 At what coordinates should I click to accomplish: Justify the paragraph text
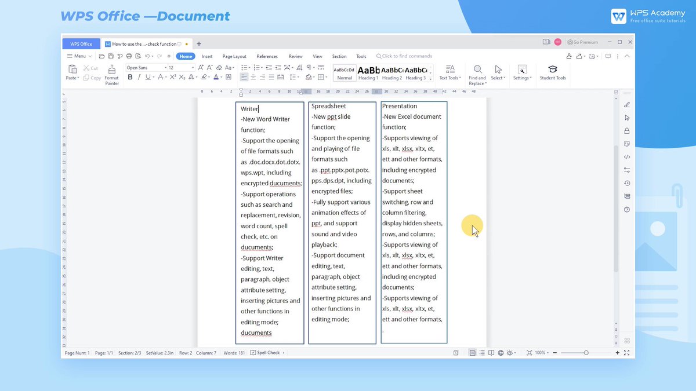pos(271,77)
